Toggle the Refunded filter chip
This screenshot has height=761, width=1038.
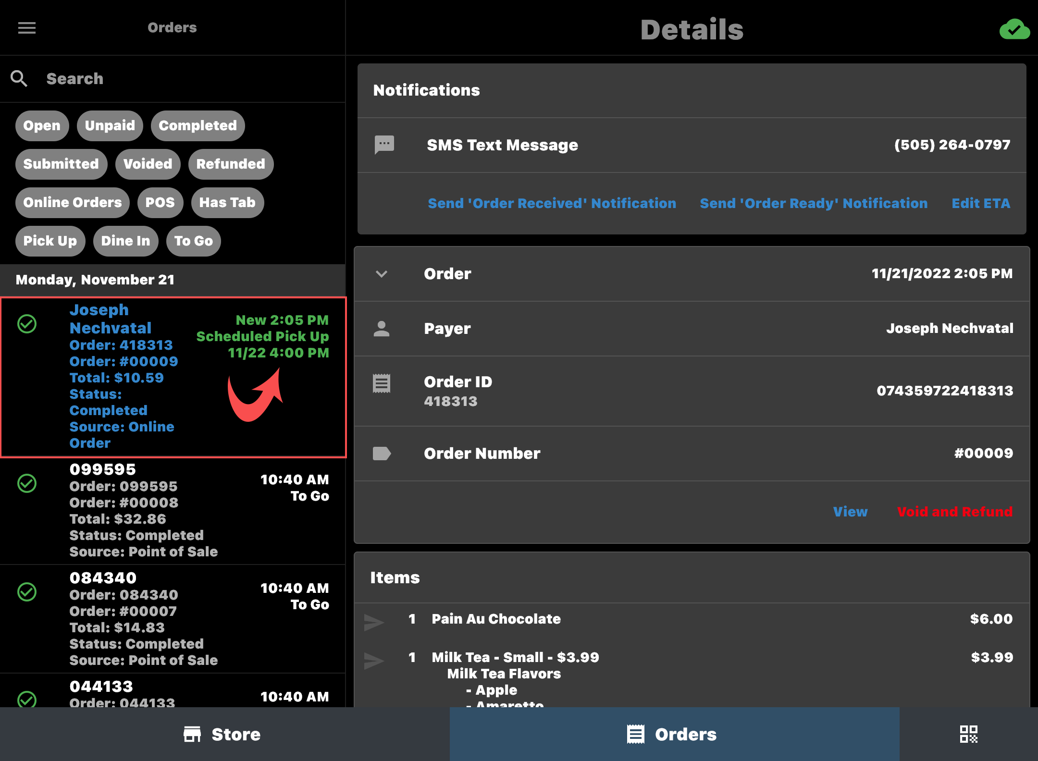(231, 164)
